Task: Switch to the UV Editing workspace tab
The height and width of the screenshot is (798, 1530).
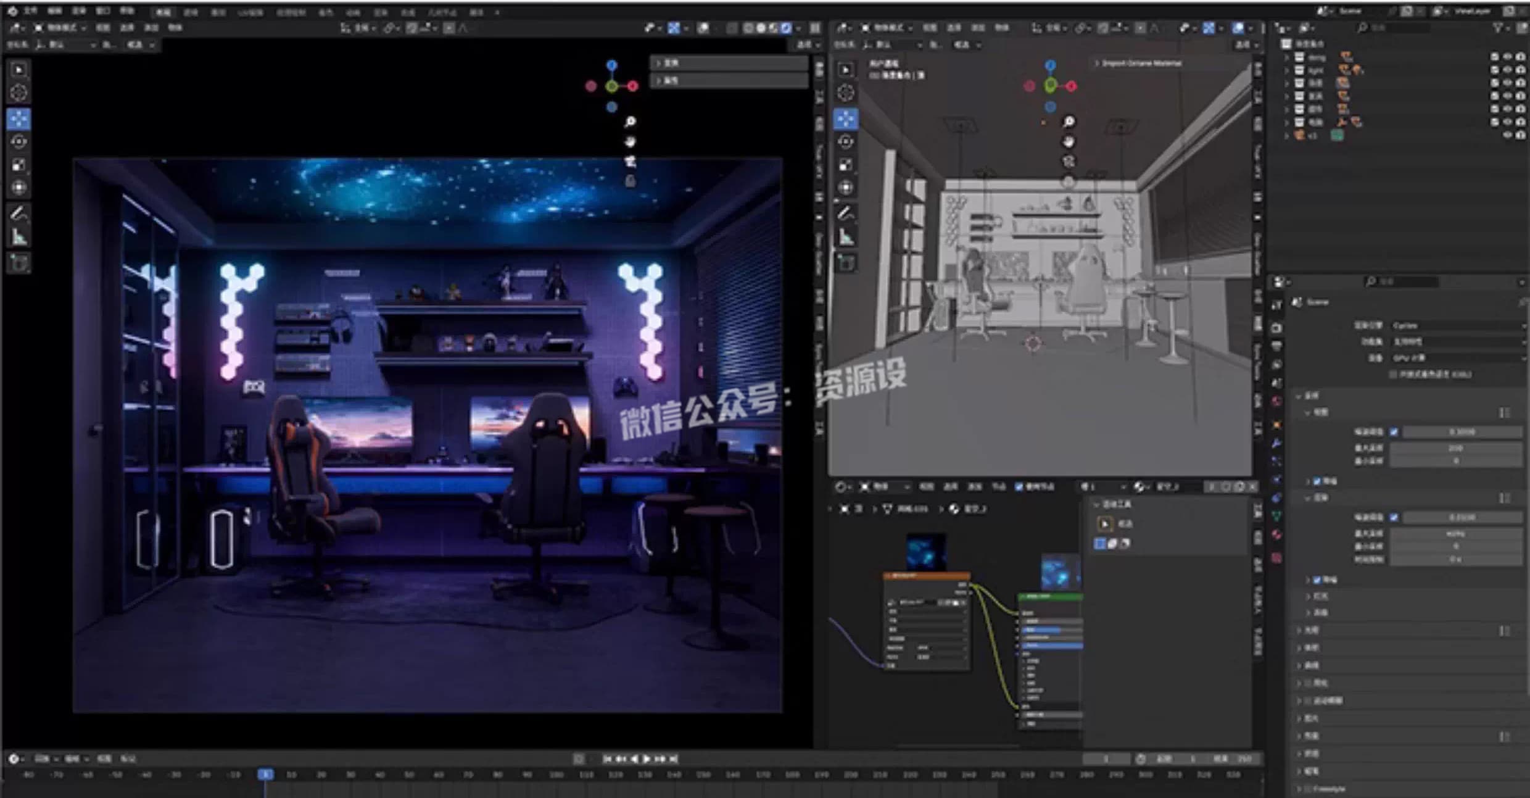Action: click(251, 12)
